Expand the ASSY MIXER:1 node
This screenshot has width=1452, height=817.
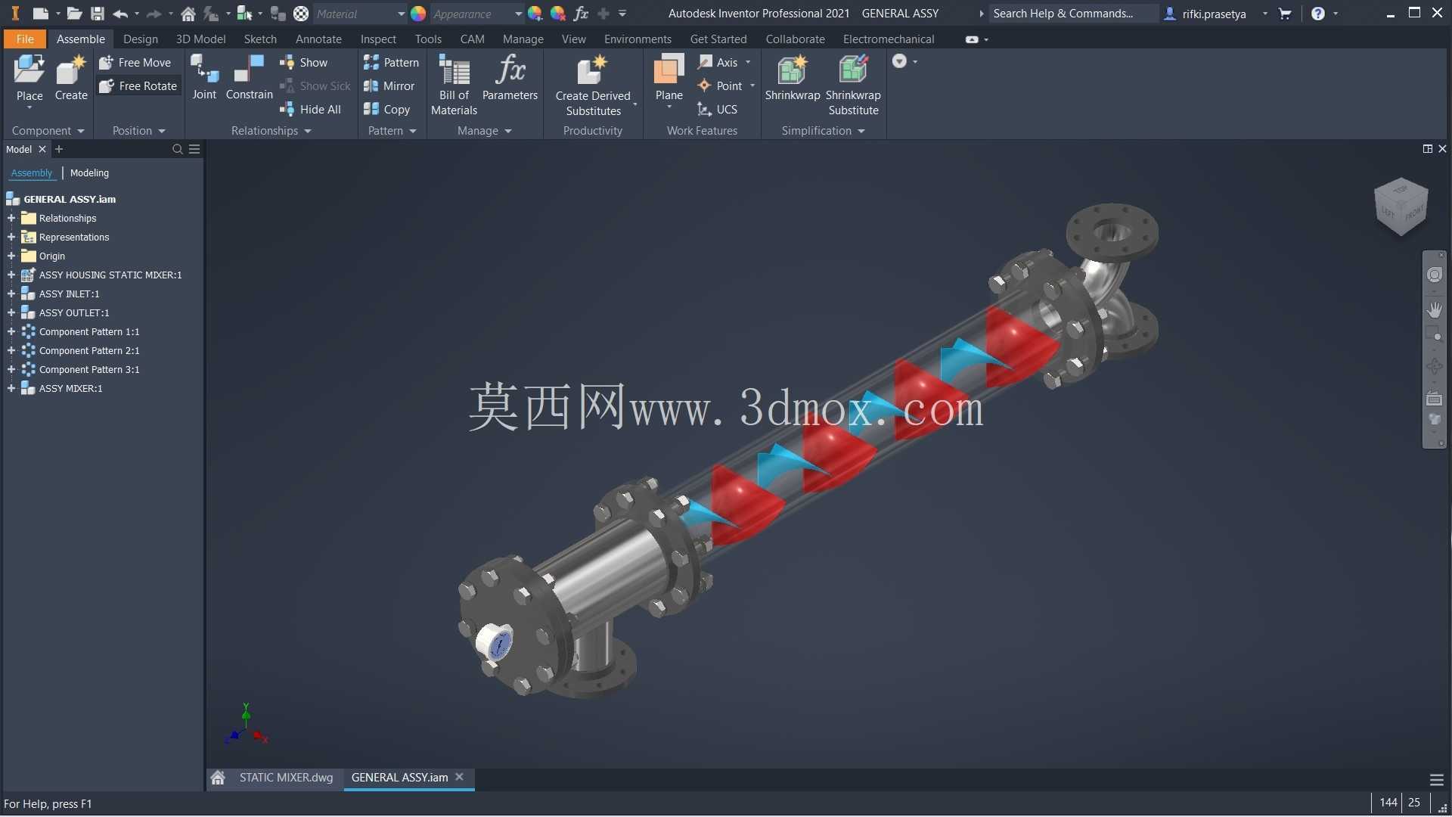(11, 388)
